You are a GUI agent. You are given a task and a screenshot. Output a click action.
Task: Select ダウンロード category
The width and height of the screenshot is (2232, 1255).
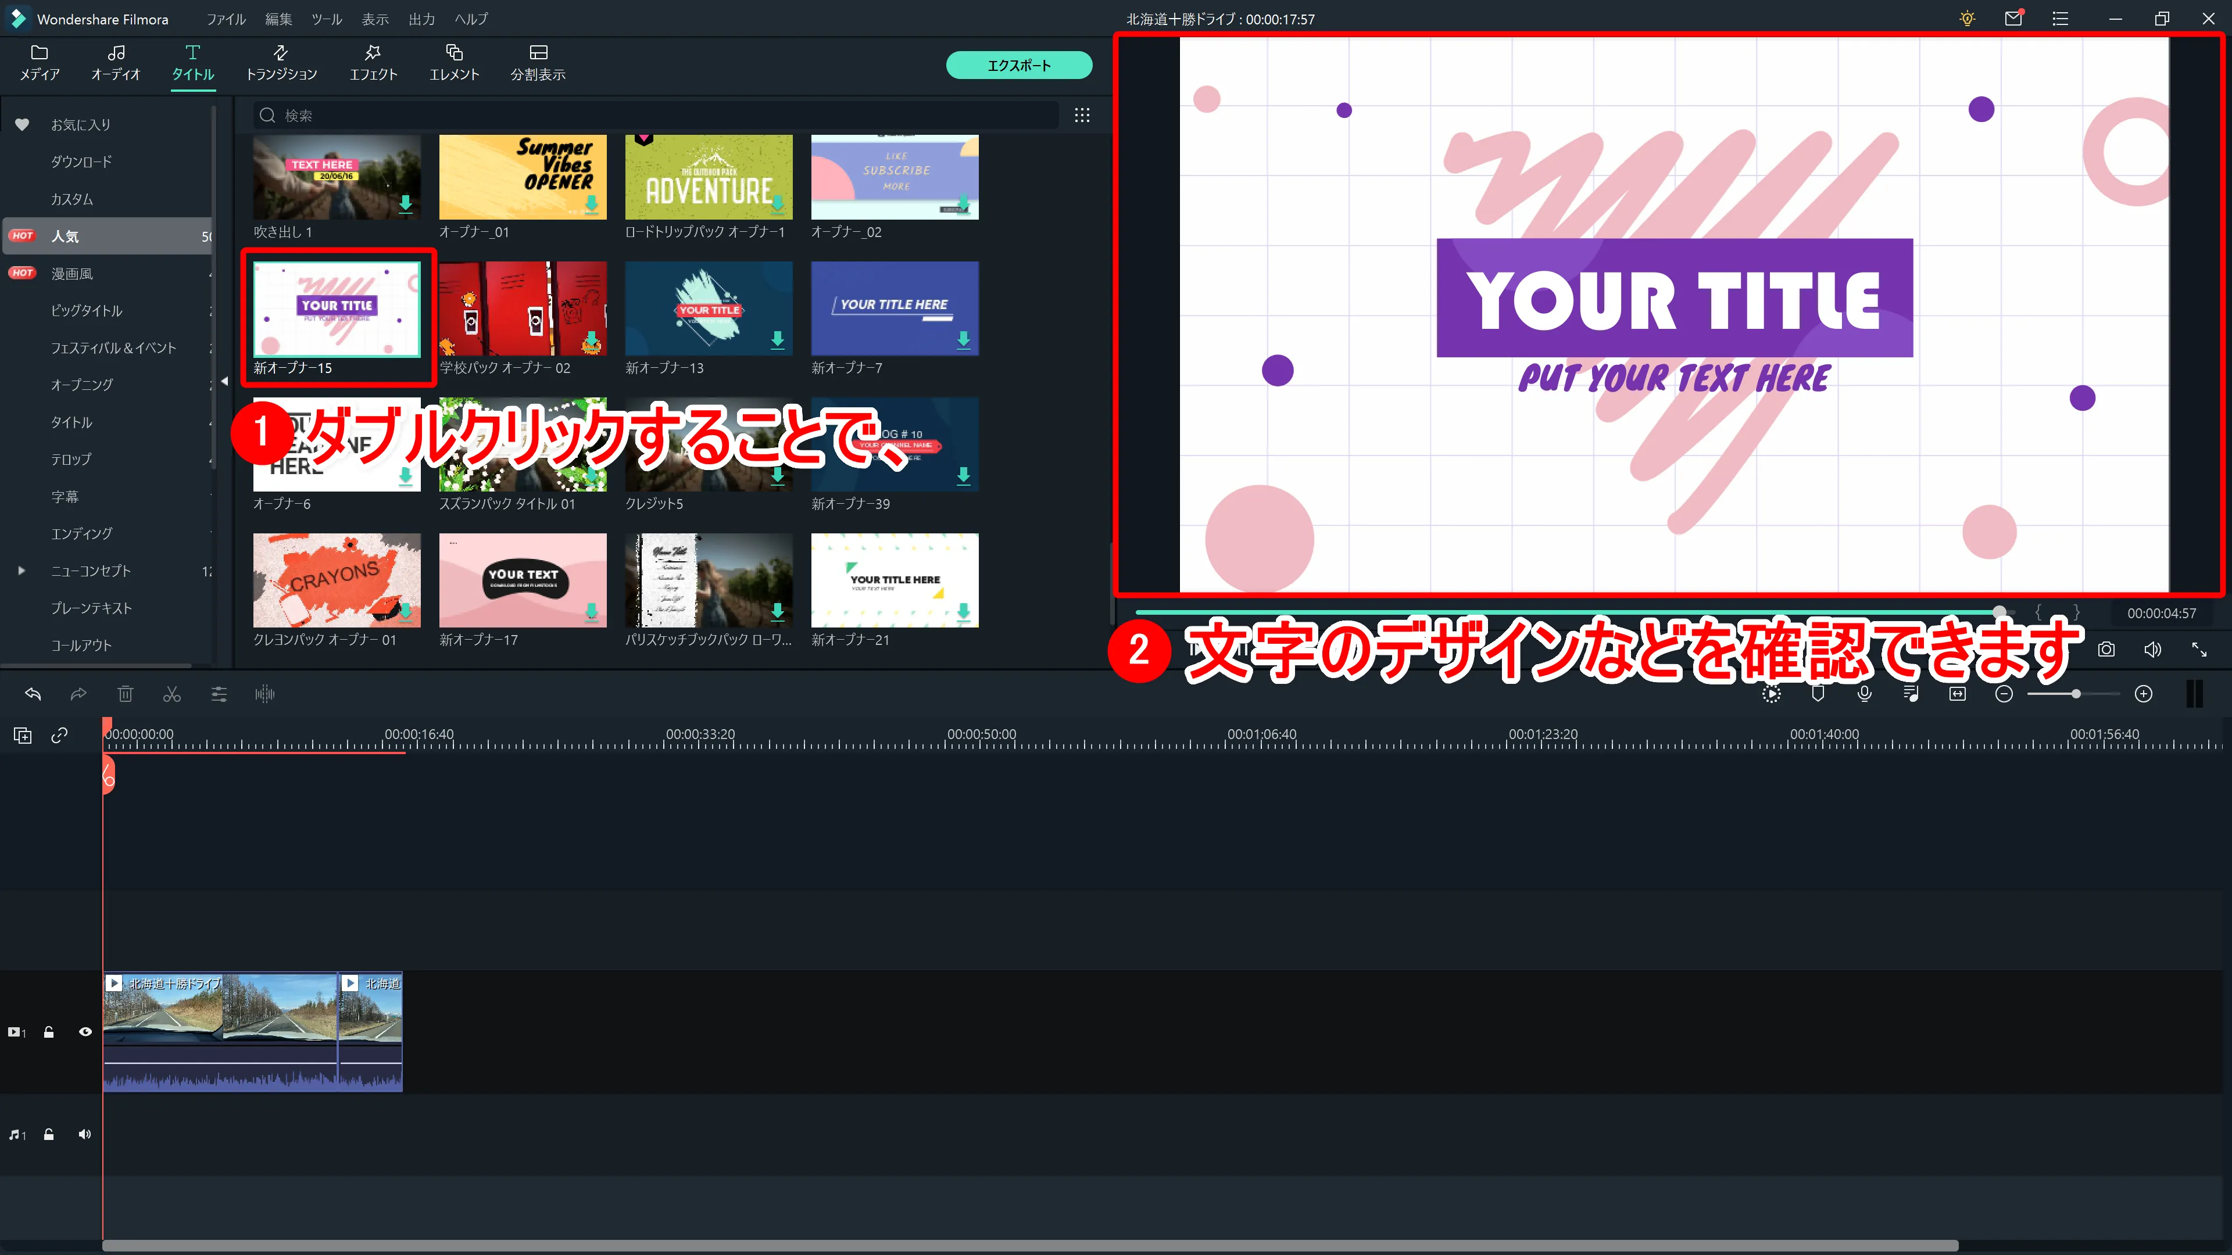point(81,162)
